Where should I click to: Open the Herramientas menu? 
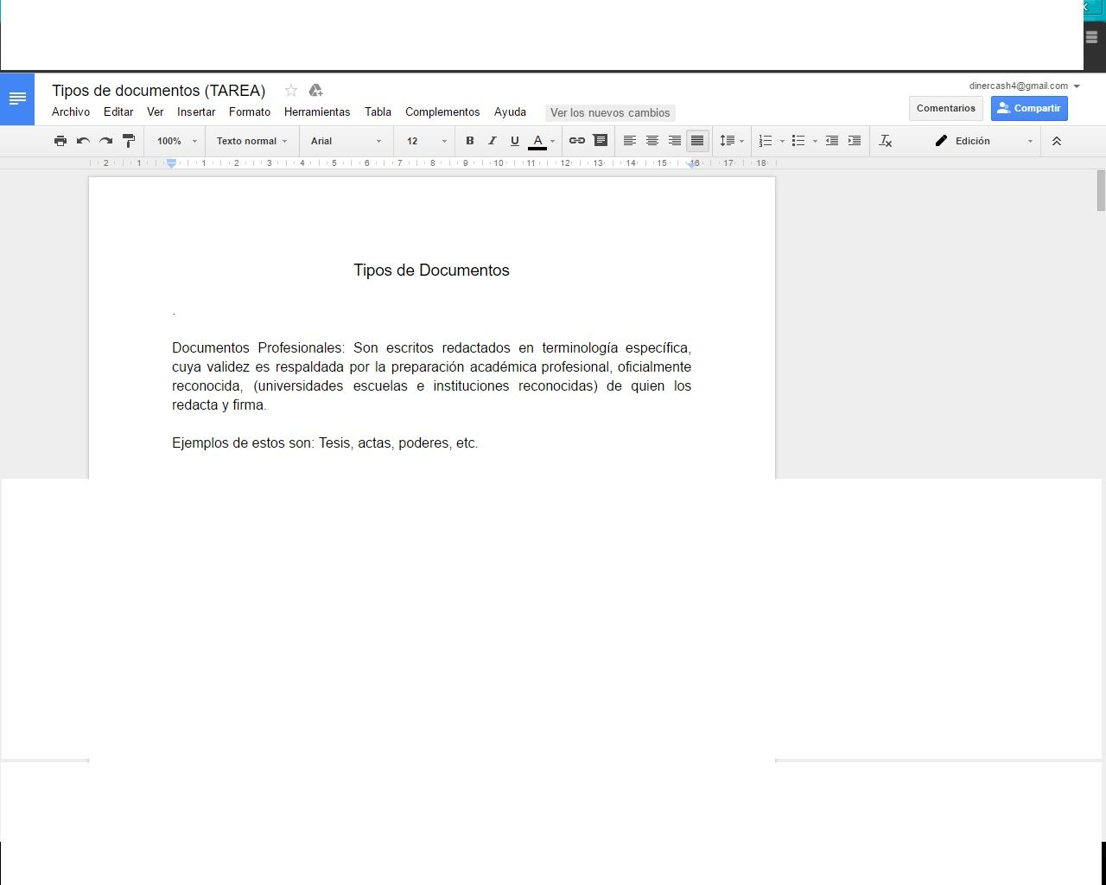(x=317, y=112)
